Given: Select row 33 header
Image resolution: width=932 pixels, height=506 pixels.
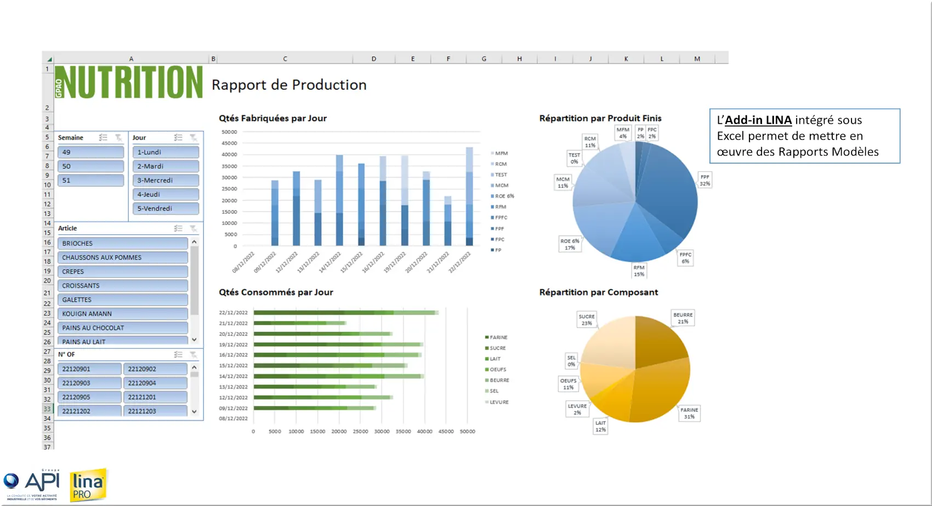Looking at the screenshot, I should click(48, 409).
